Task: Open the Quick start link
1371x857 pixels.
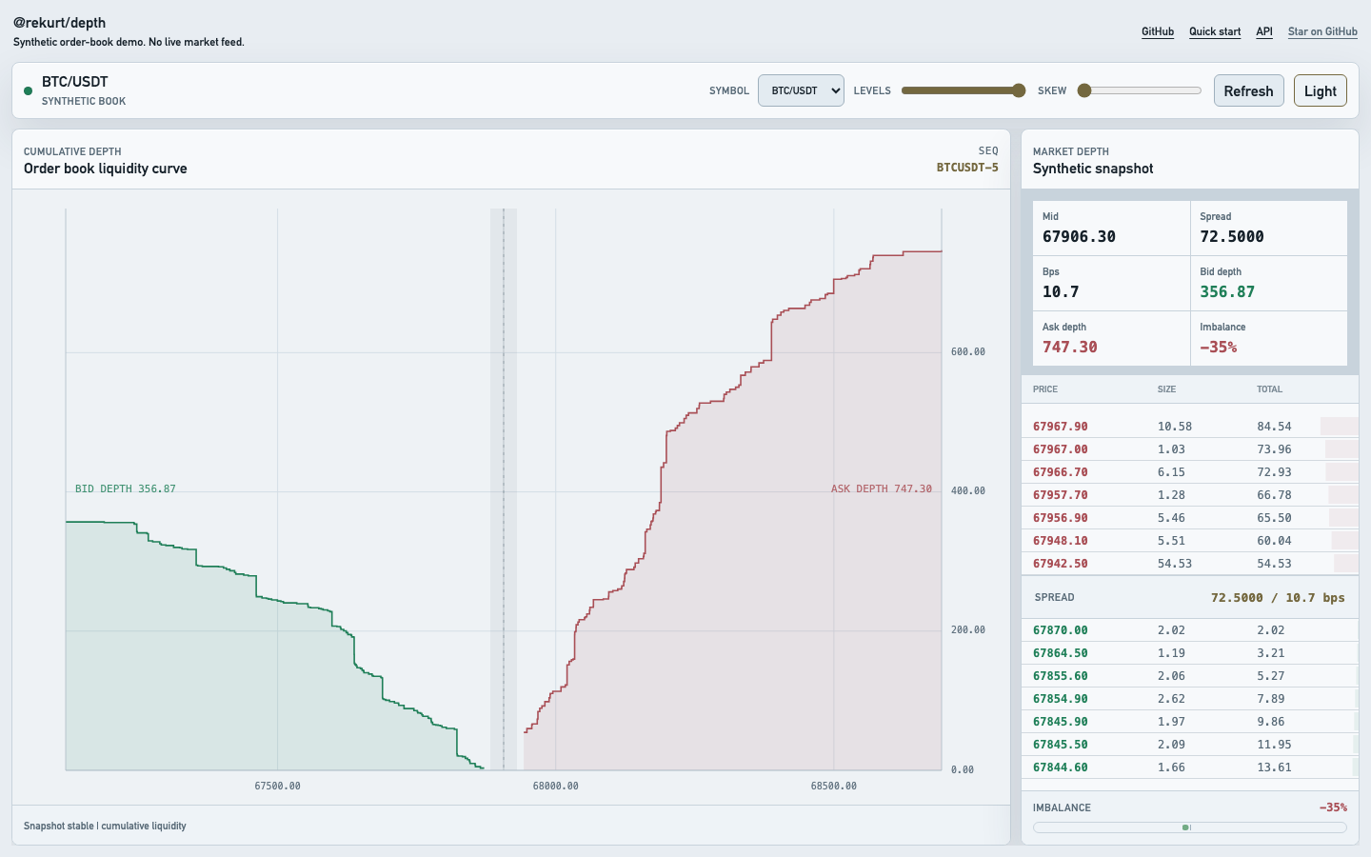Action: pos(1215,31)
